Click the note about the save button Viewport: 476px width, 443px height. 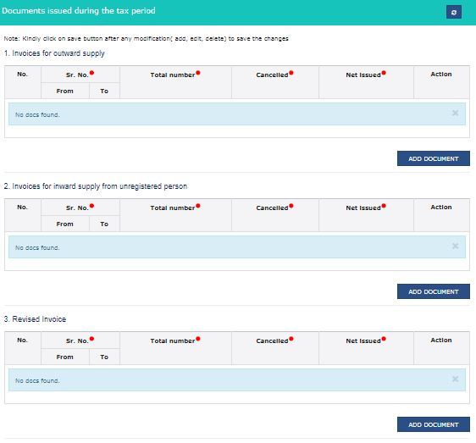click(x=146, y=39)
